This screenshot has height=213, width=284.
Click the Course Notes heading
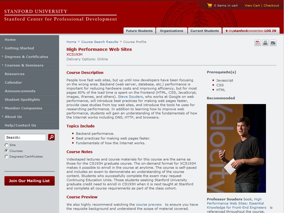click(80, 152)
